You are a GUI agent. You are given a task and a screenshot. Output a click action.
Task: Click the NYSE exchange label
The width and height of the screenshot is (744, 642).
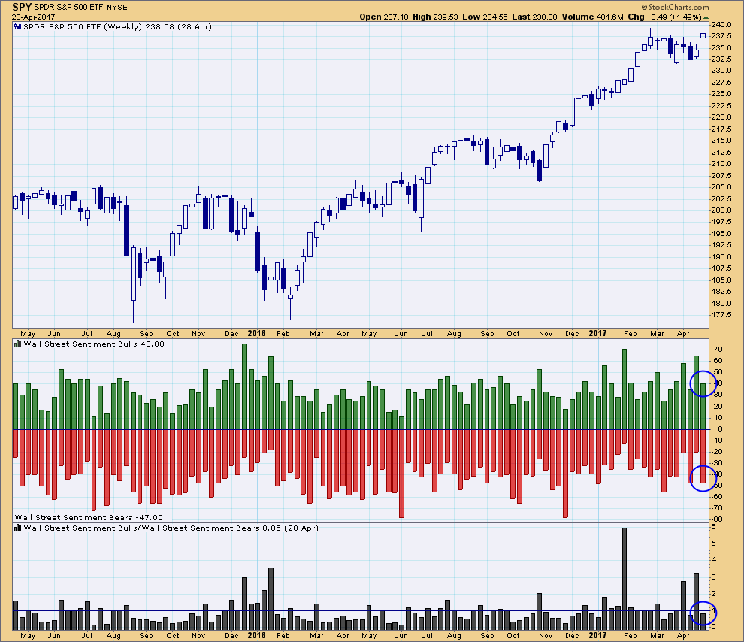116,8
